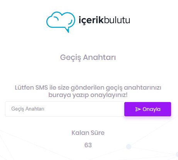
Task: Click the "bulutu" part of the logo
Action: pyautogui.click(x=117, y=20)
